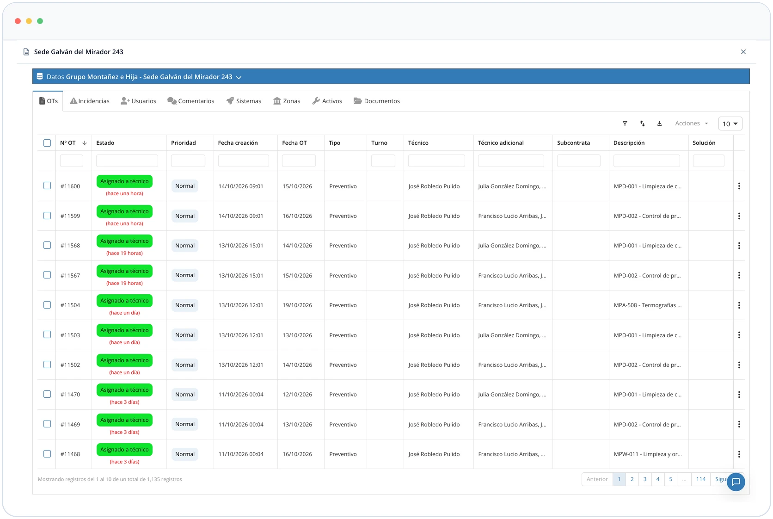Check the box for OT #11599

pos(47,216)
